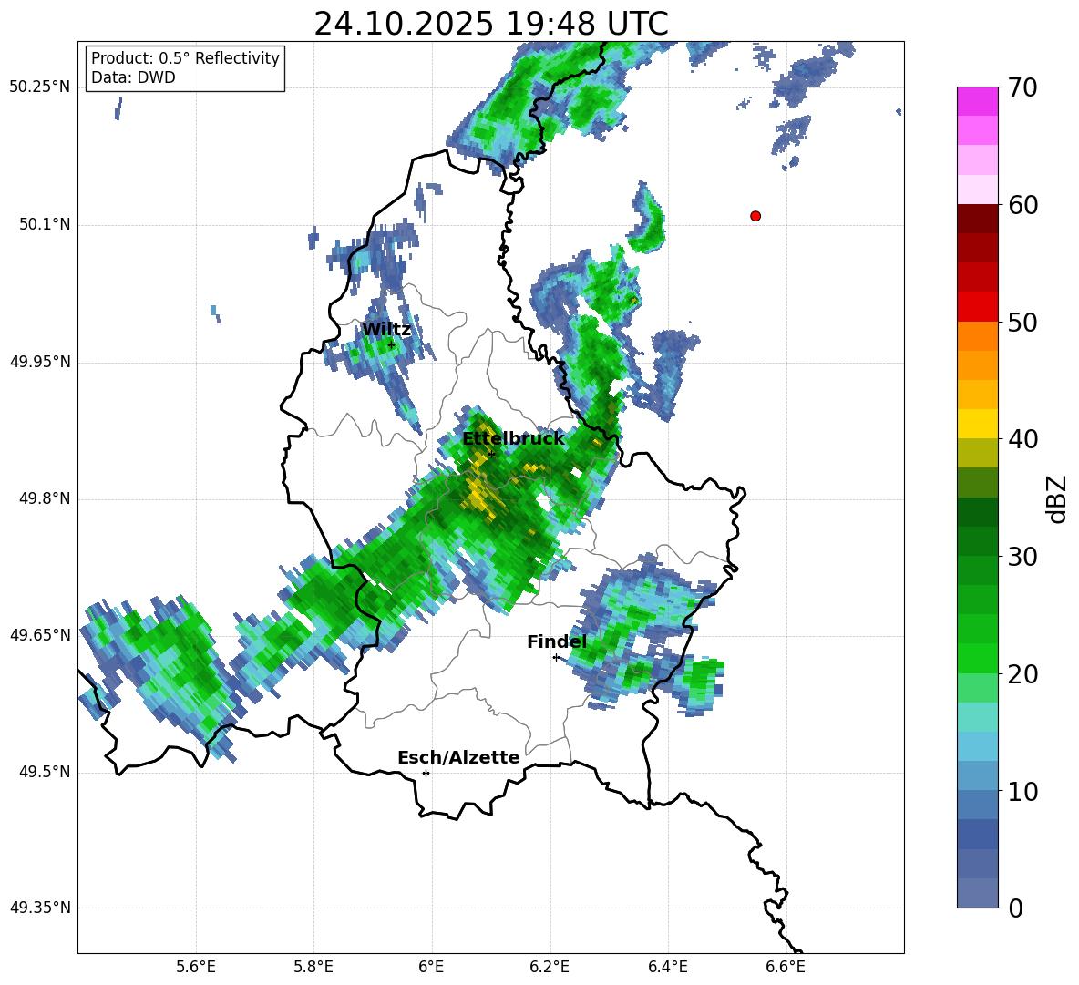Image resolution: width=1079 pixels, height=985 pixels.
Task: Click the 49.5°N latitude label
Action: click(45, 772)
